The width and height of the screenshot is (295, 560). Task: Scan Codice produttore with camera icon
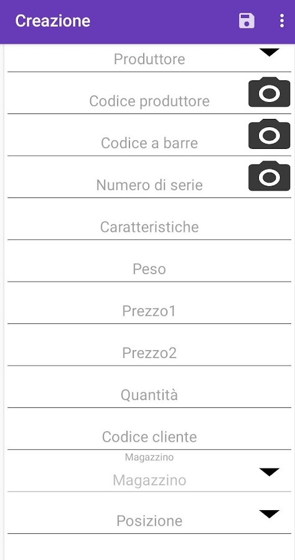click(269, 92)
